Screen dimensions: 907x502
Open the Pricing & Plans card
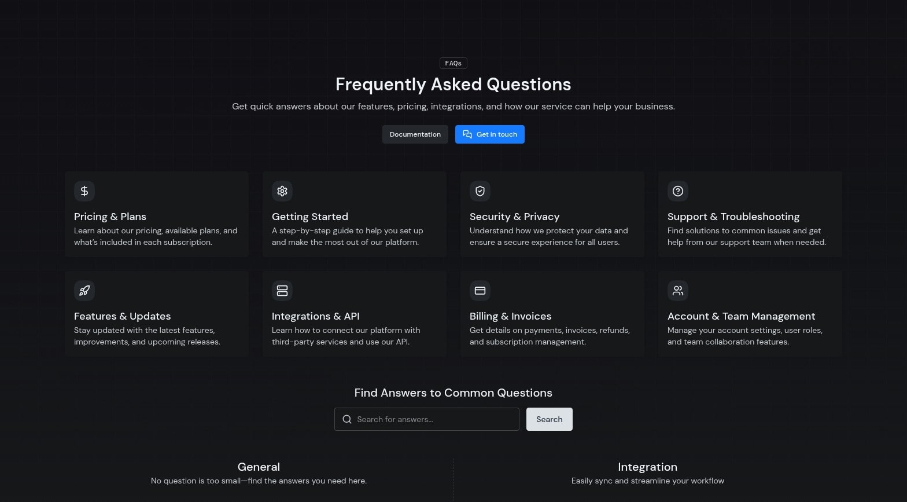157,214
